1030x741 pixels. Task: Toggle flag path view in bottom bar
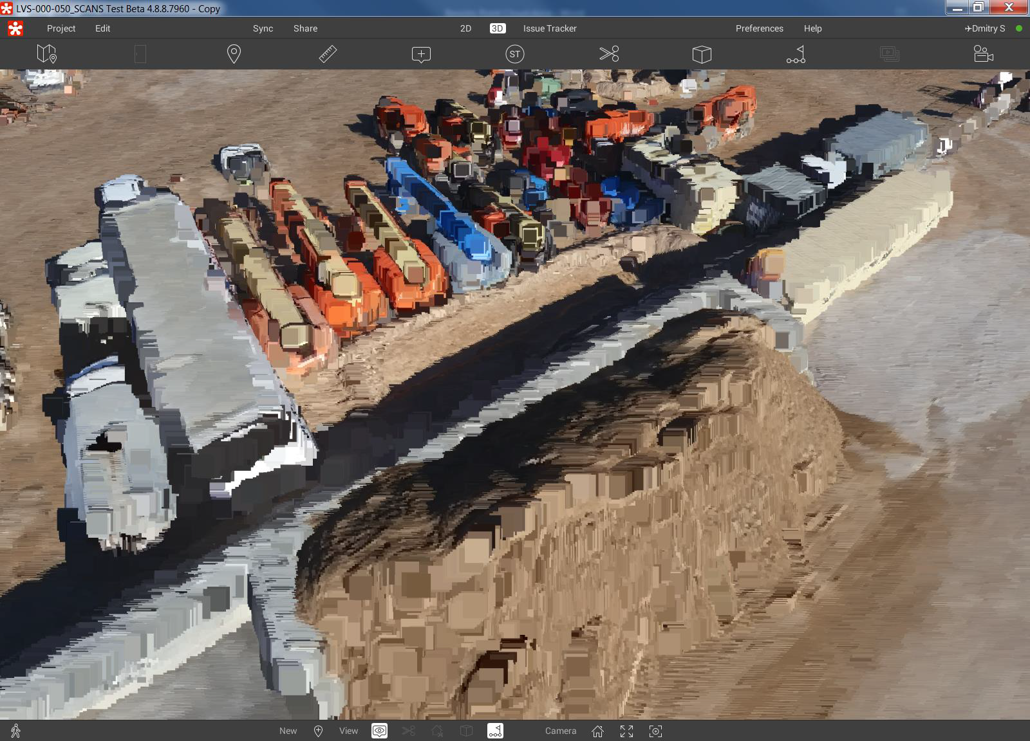[x=495, y=731]
